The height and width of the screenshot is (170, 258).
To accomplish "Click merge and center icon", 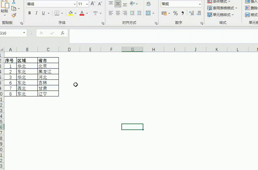I will pyautogui.click(x=148, y=13).
